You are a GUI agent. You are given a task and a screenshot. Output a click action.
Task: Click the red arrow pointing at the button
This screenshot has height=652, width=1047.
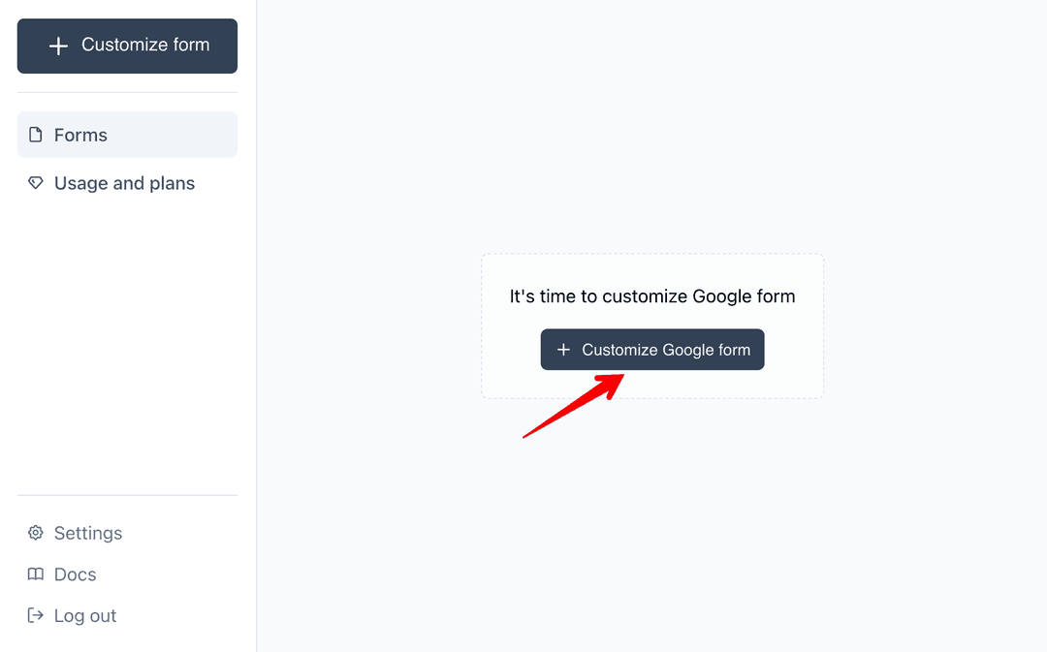[572, 407]
